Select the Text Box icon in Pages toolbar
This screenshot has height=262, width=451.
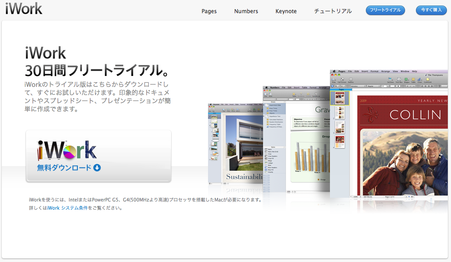[399, 80]
